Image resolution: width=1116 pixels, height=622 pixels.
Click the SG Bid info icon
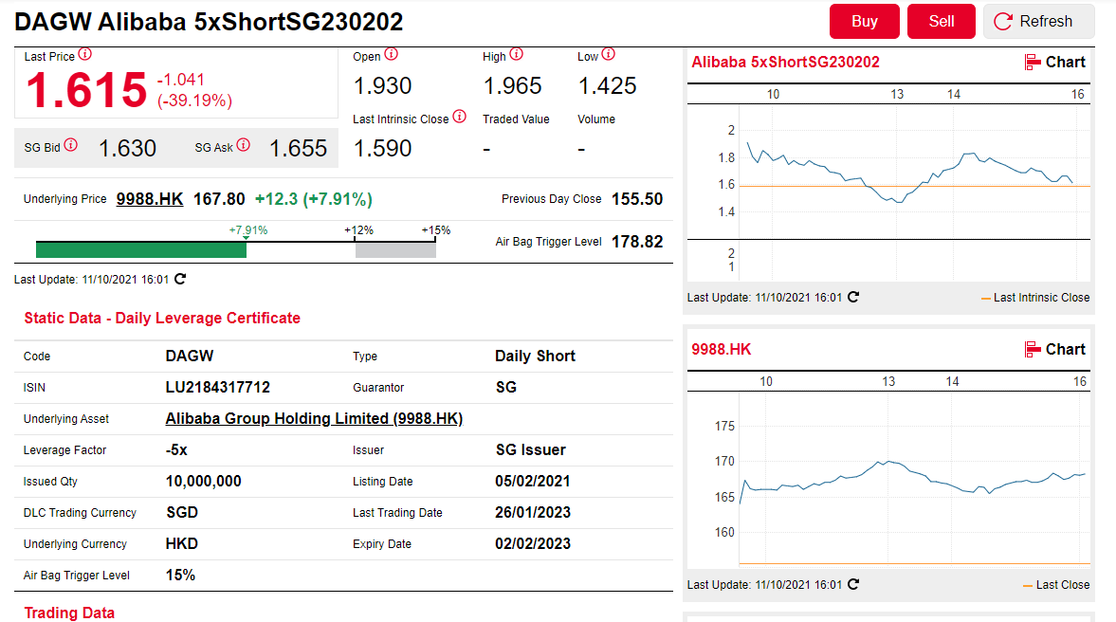click(70, 145)
